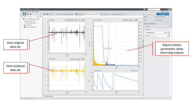Click the home icon in tab bar
Screen dimensions: 192x108
(45, 14)
